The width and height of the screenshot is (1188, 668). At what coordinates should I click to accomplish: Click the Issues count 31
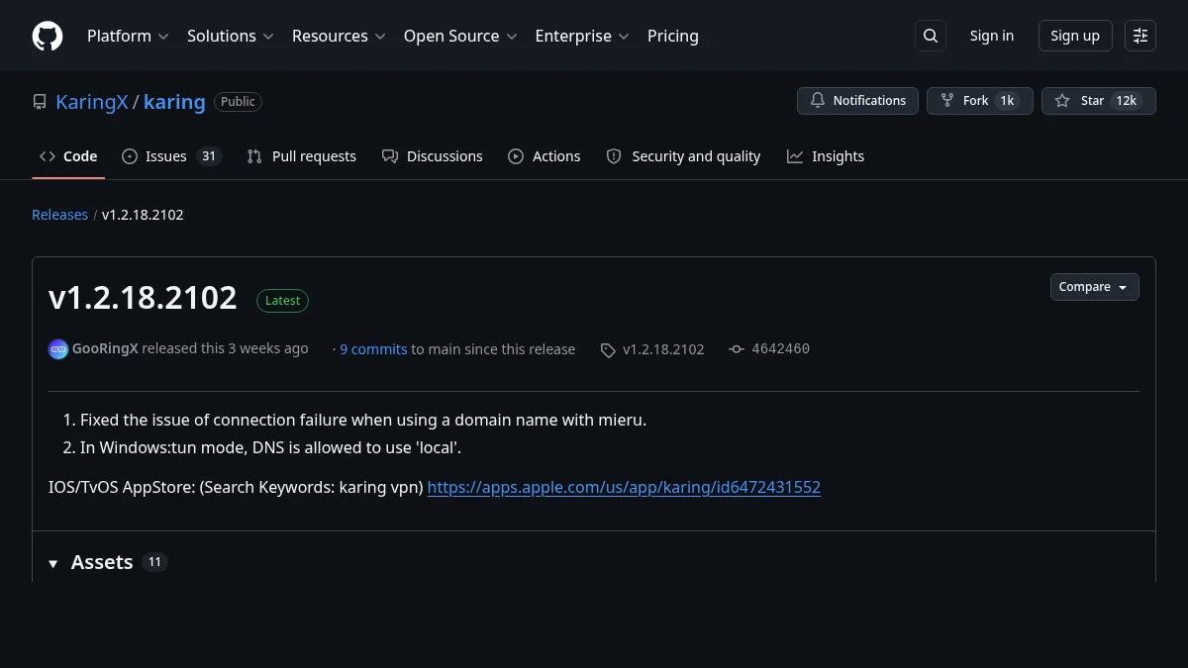(208, 156)
